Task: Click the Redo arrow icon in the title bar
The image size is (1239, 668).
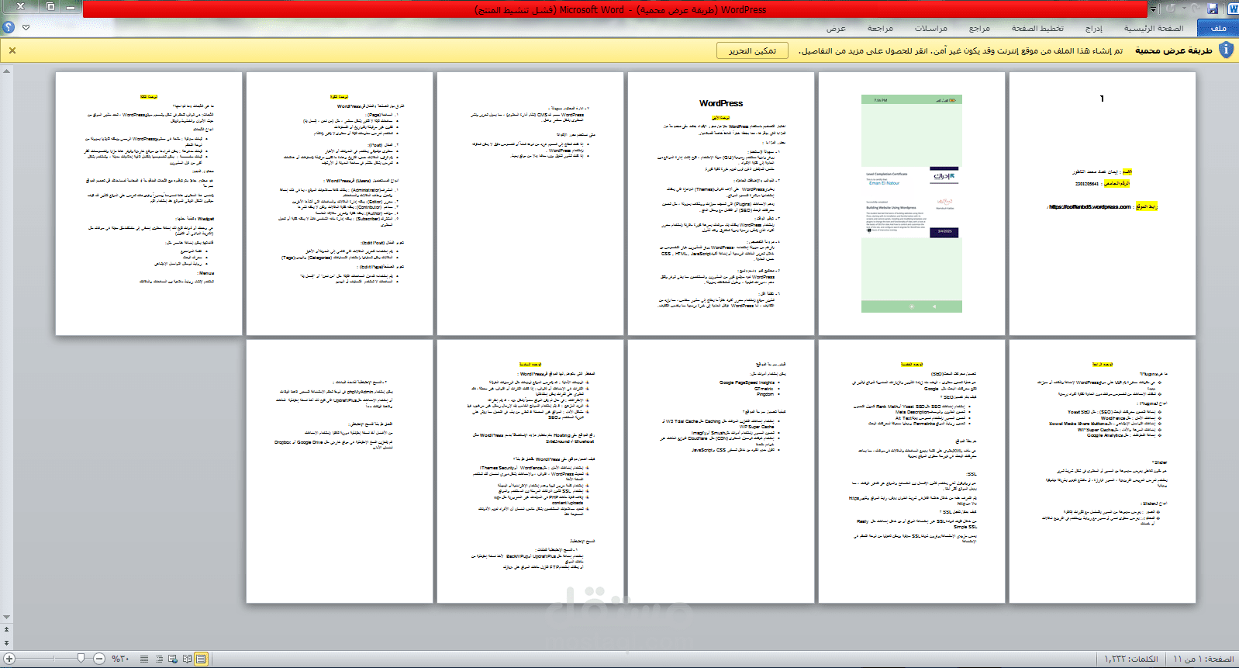Action: pos(1171,9)
